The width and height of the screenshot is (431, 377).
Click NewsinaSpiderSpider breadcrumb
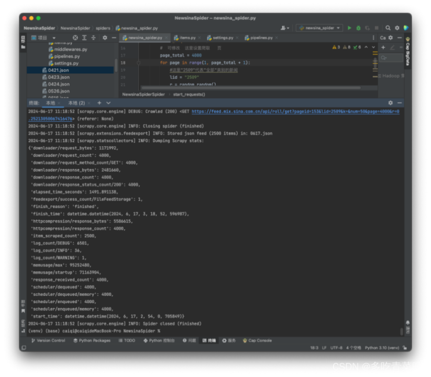(x=143, y=95)
